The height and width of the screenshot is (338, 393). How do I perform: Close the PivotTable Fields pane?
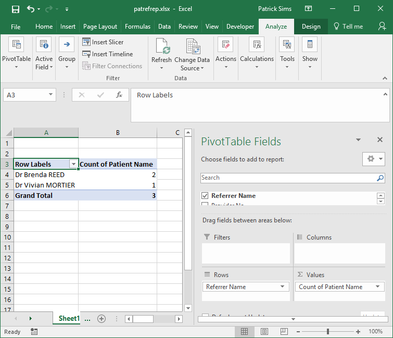tap(380, 140)
